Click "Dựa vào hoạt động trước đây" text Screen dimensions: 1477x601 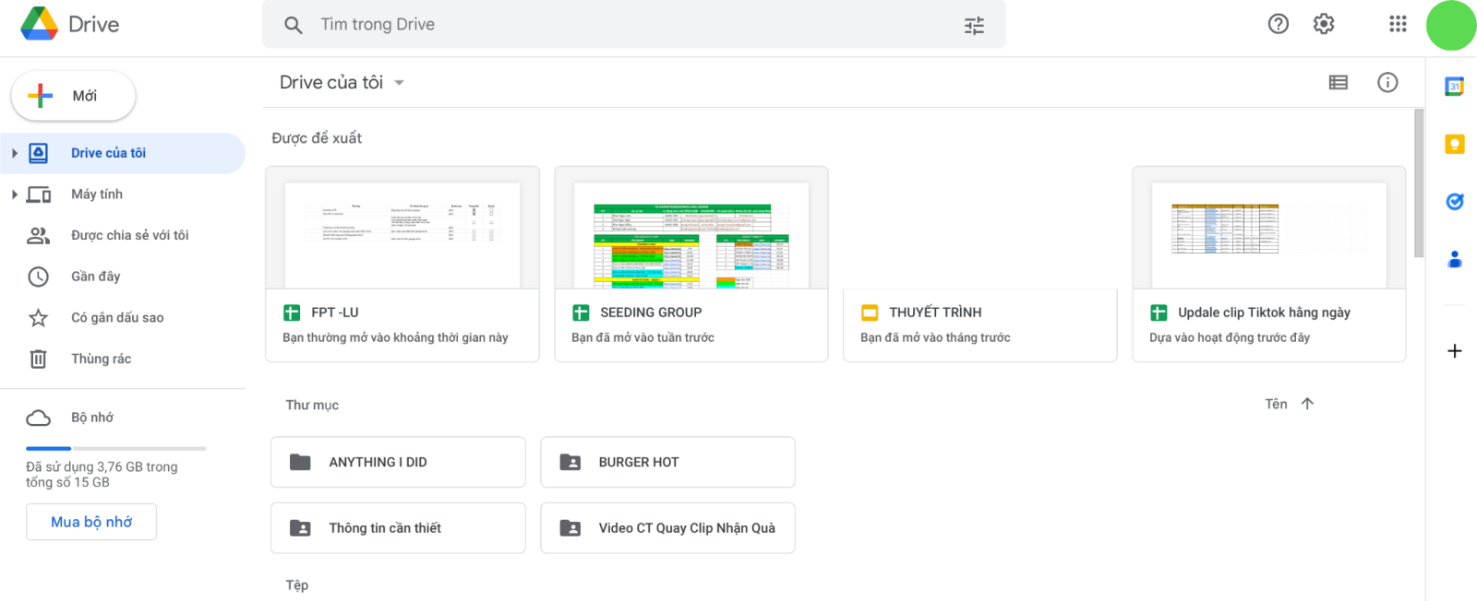tap(1230, 338)
